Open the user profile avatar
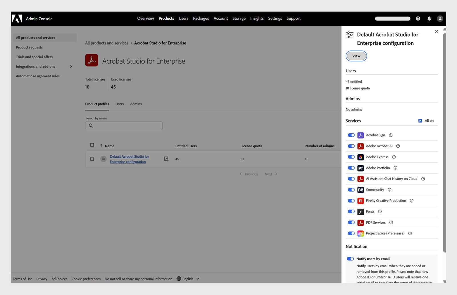The width and height of the screenshot is (457, 295). [x=440, y=19]
